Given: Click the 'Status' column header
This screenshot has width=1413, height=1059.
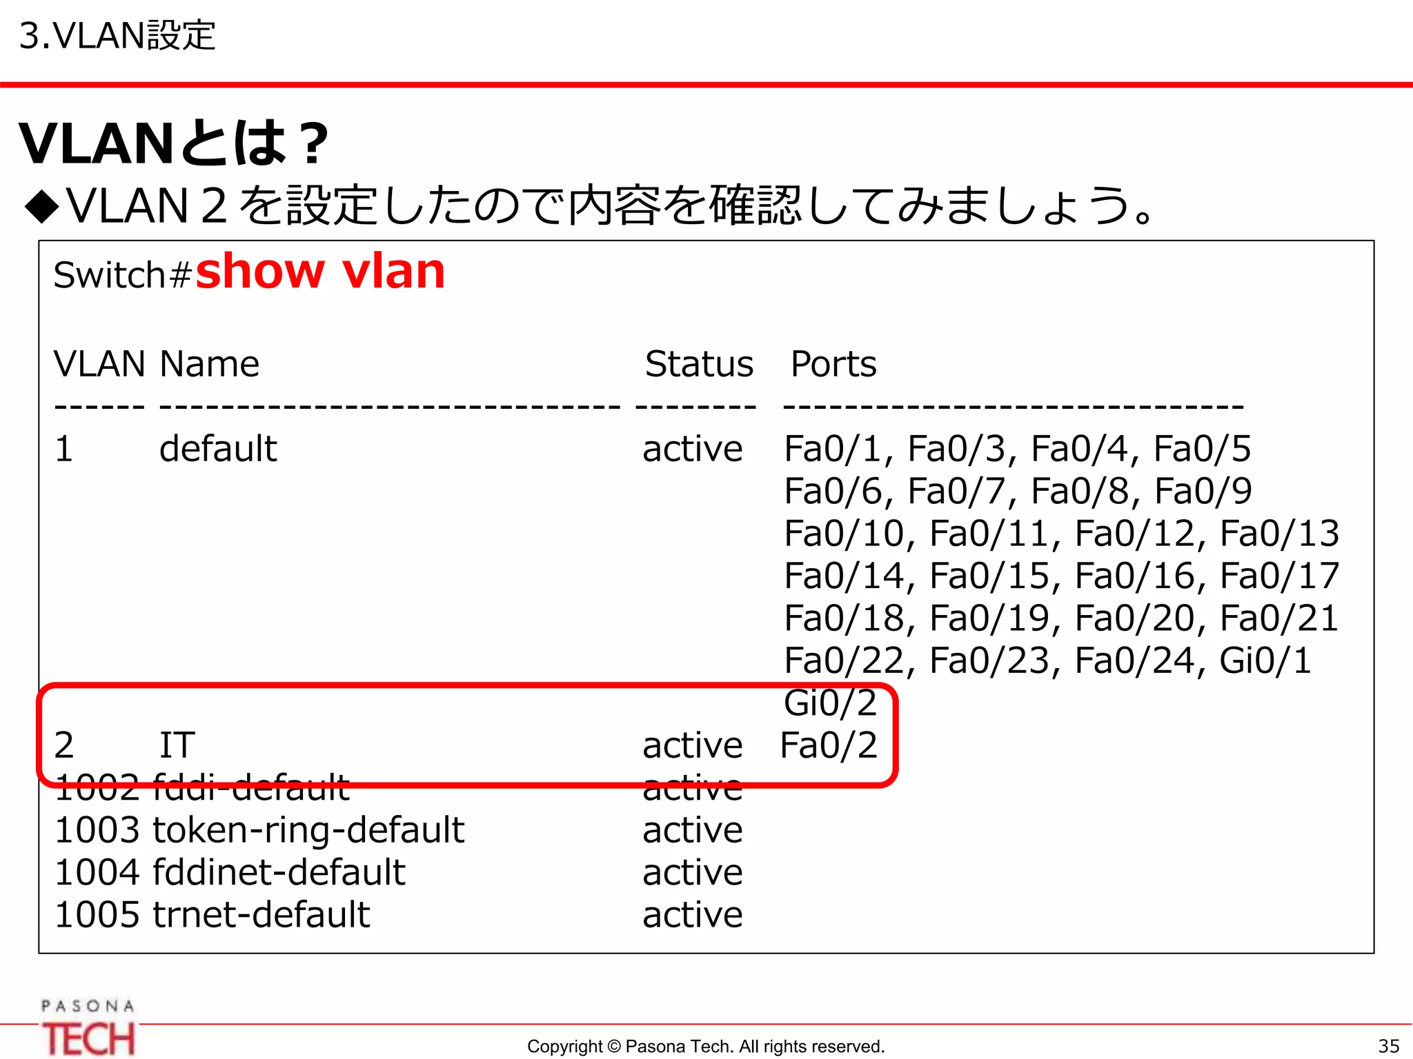Looking at the screenshot, I should (699, 363).
